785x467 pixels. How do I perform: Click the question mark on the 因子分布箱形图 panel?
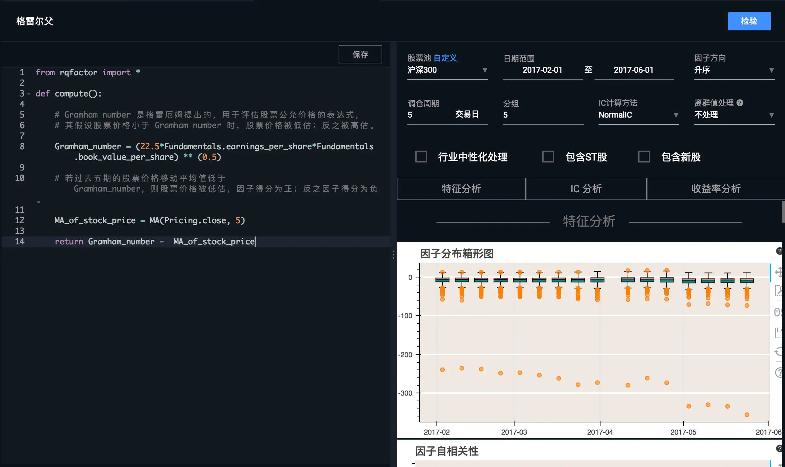[779, 250]
